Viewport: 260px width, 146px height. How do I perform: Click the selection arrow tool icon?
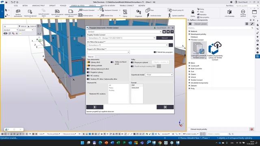point(6,10)
